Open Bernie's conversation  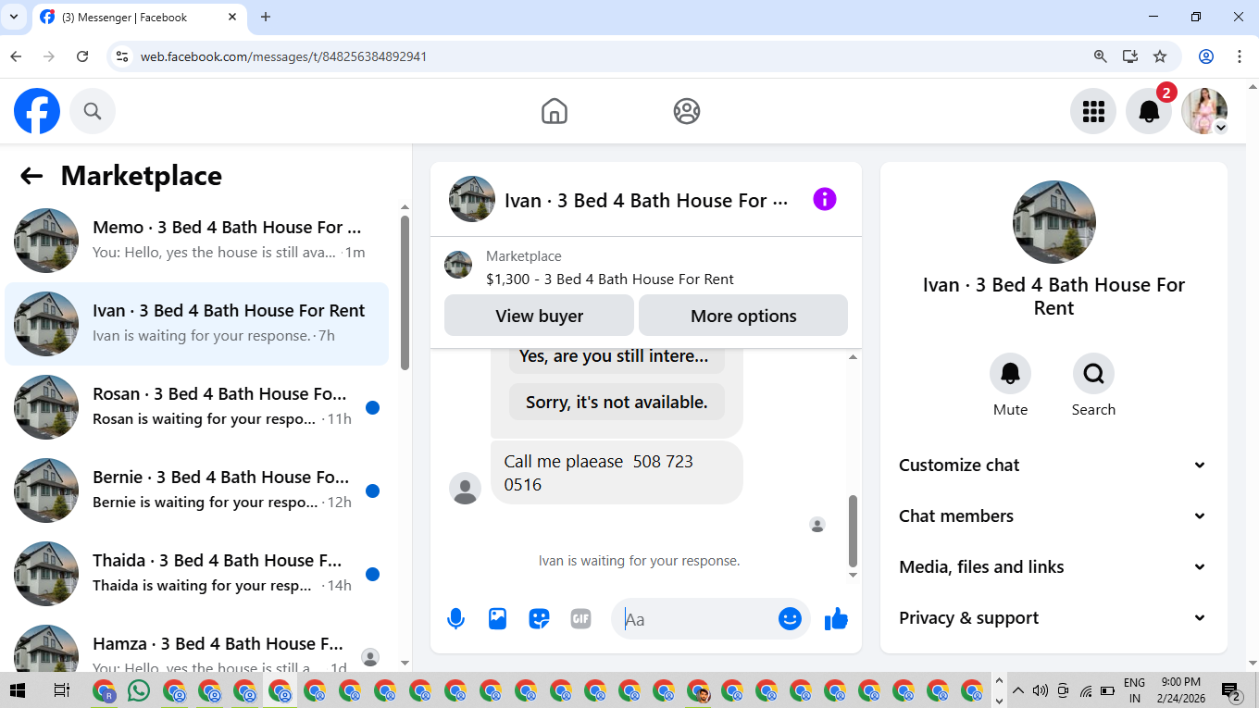[x=196, y=491]
